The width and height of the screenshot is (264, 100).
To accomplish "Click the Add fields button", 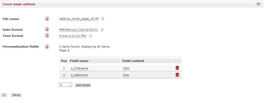I will coord(83,85).
